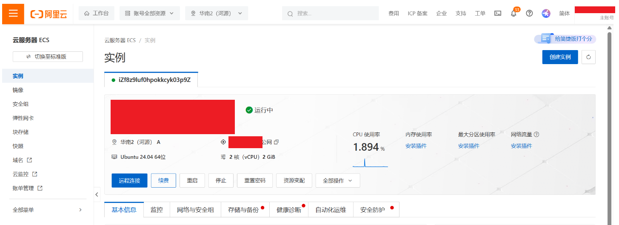Click Ubuntu 24.04 64位 text
The width and height of the screenshot is (619, 225).
[143, 157]
